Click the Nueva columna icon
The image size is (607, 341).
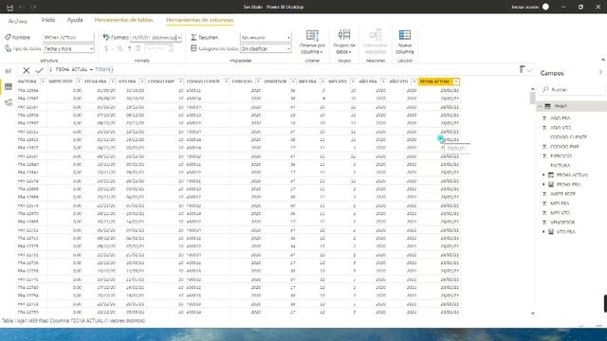pyautogui.click(x=405, y=35)
